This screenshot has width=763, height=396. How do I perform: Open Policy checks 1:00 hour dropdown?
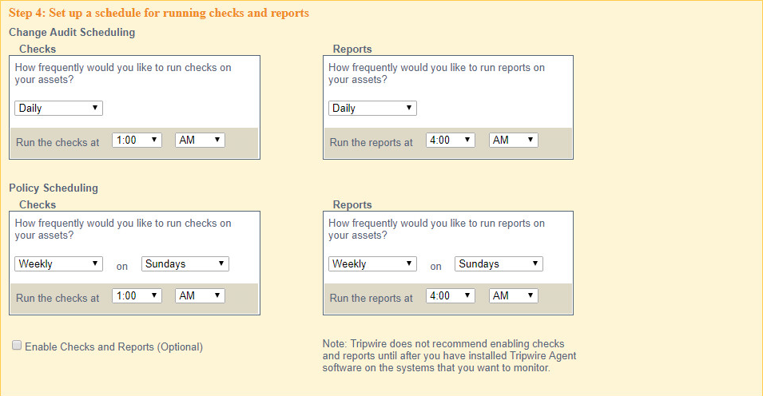click(x=137, y=296)
